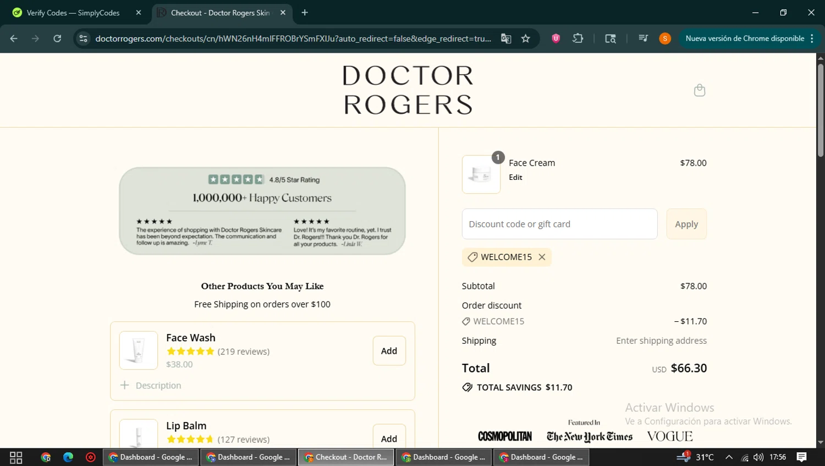Reload the checkout page
This screenshot has height=466, width=825.
[x=57, y=39]
